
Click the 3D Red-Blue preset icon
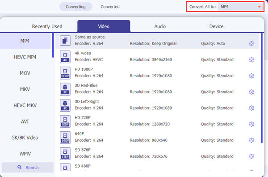[65, 89]
